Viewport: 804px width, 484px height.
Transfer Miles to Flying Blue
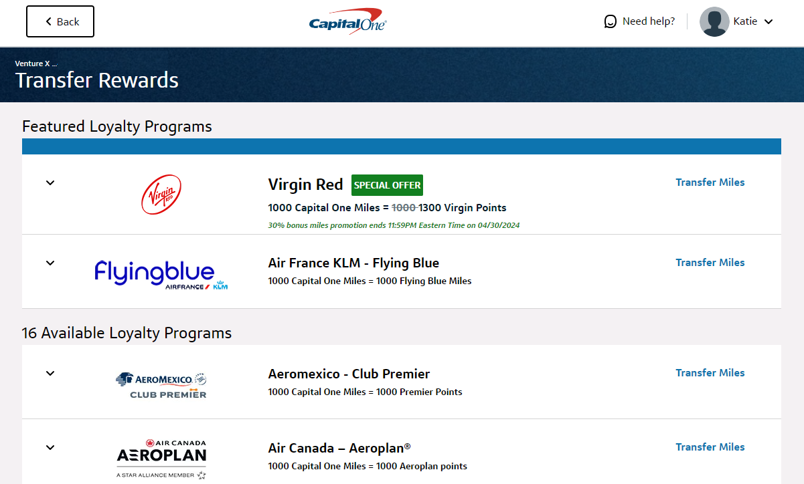[x=710, y=262]
